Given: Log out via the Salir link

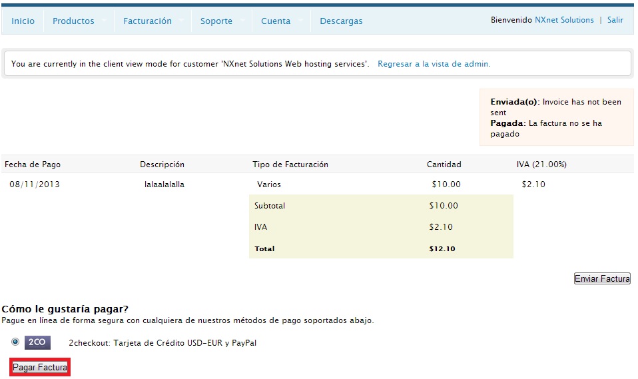Looking at the screenshot, I should [615, 20].
